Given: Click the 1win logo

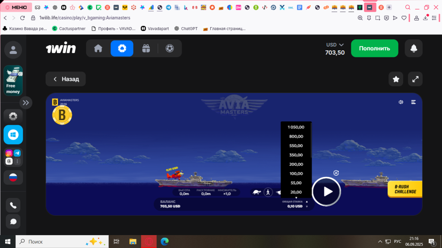Looking at the screenshot, I should pyautogui.click(x=61, y=48).
